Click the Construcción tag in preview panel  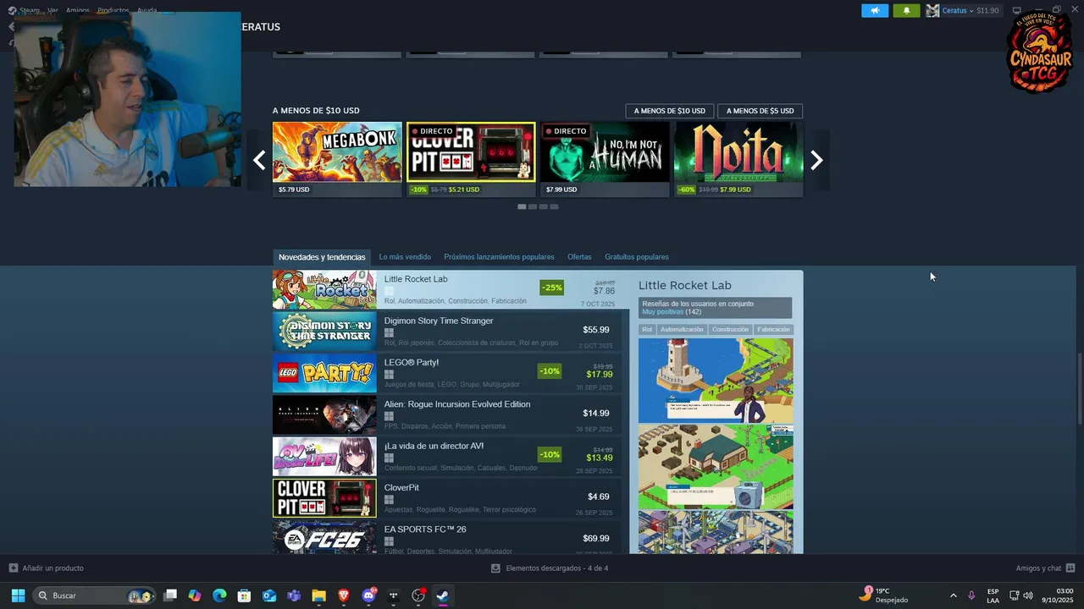coord(730,330)
